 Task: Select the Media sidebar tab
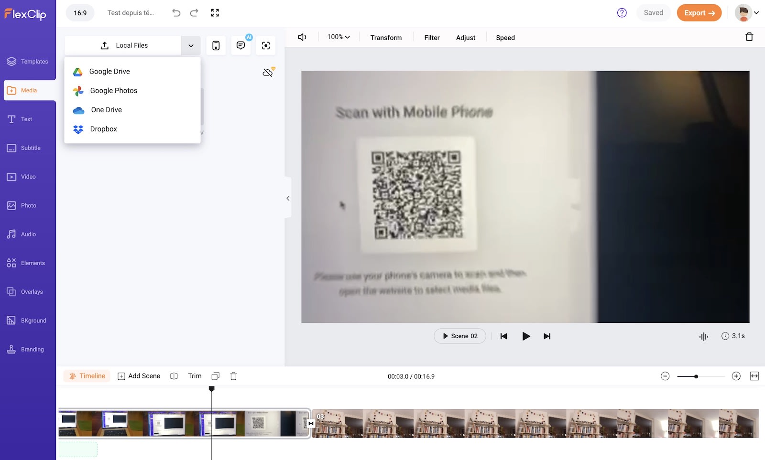click(30, 90)
